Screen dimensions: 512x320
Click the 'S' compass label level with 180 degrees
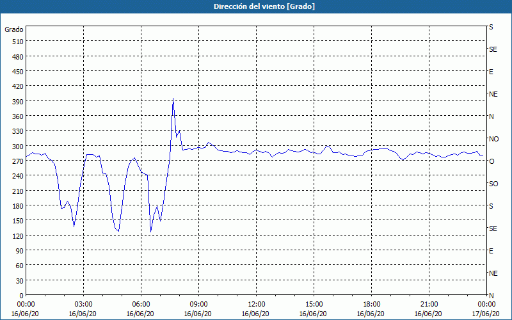491,206
